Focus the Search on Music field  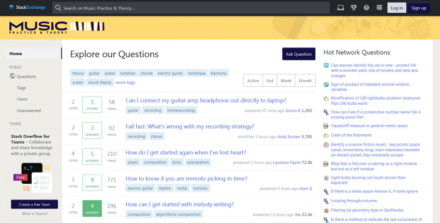(x=191, y=8)
